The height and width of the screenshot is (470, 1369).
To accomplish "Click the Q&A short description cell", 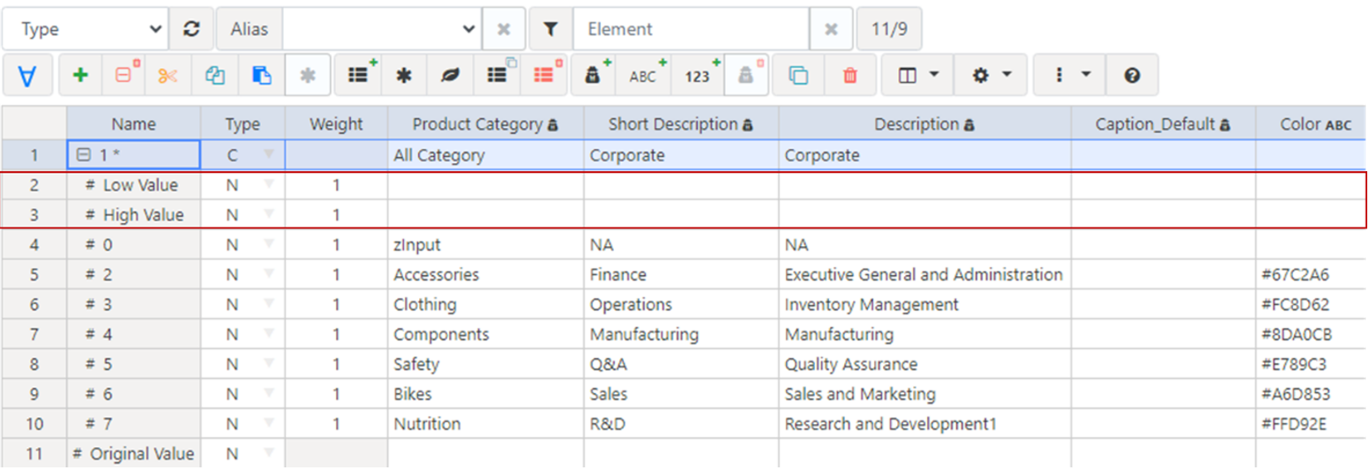I will [681, 364].
